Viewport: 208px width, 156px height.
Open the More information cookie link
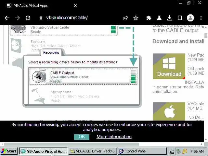pyautogui.click(x=114, y=136)
